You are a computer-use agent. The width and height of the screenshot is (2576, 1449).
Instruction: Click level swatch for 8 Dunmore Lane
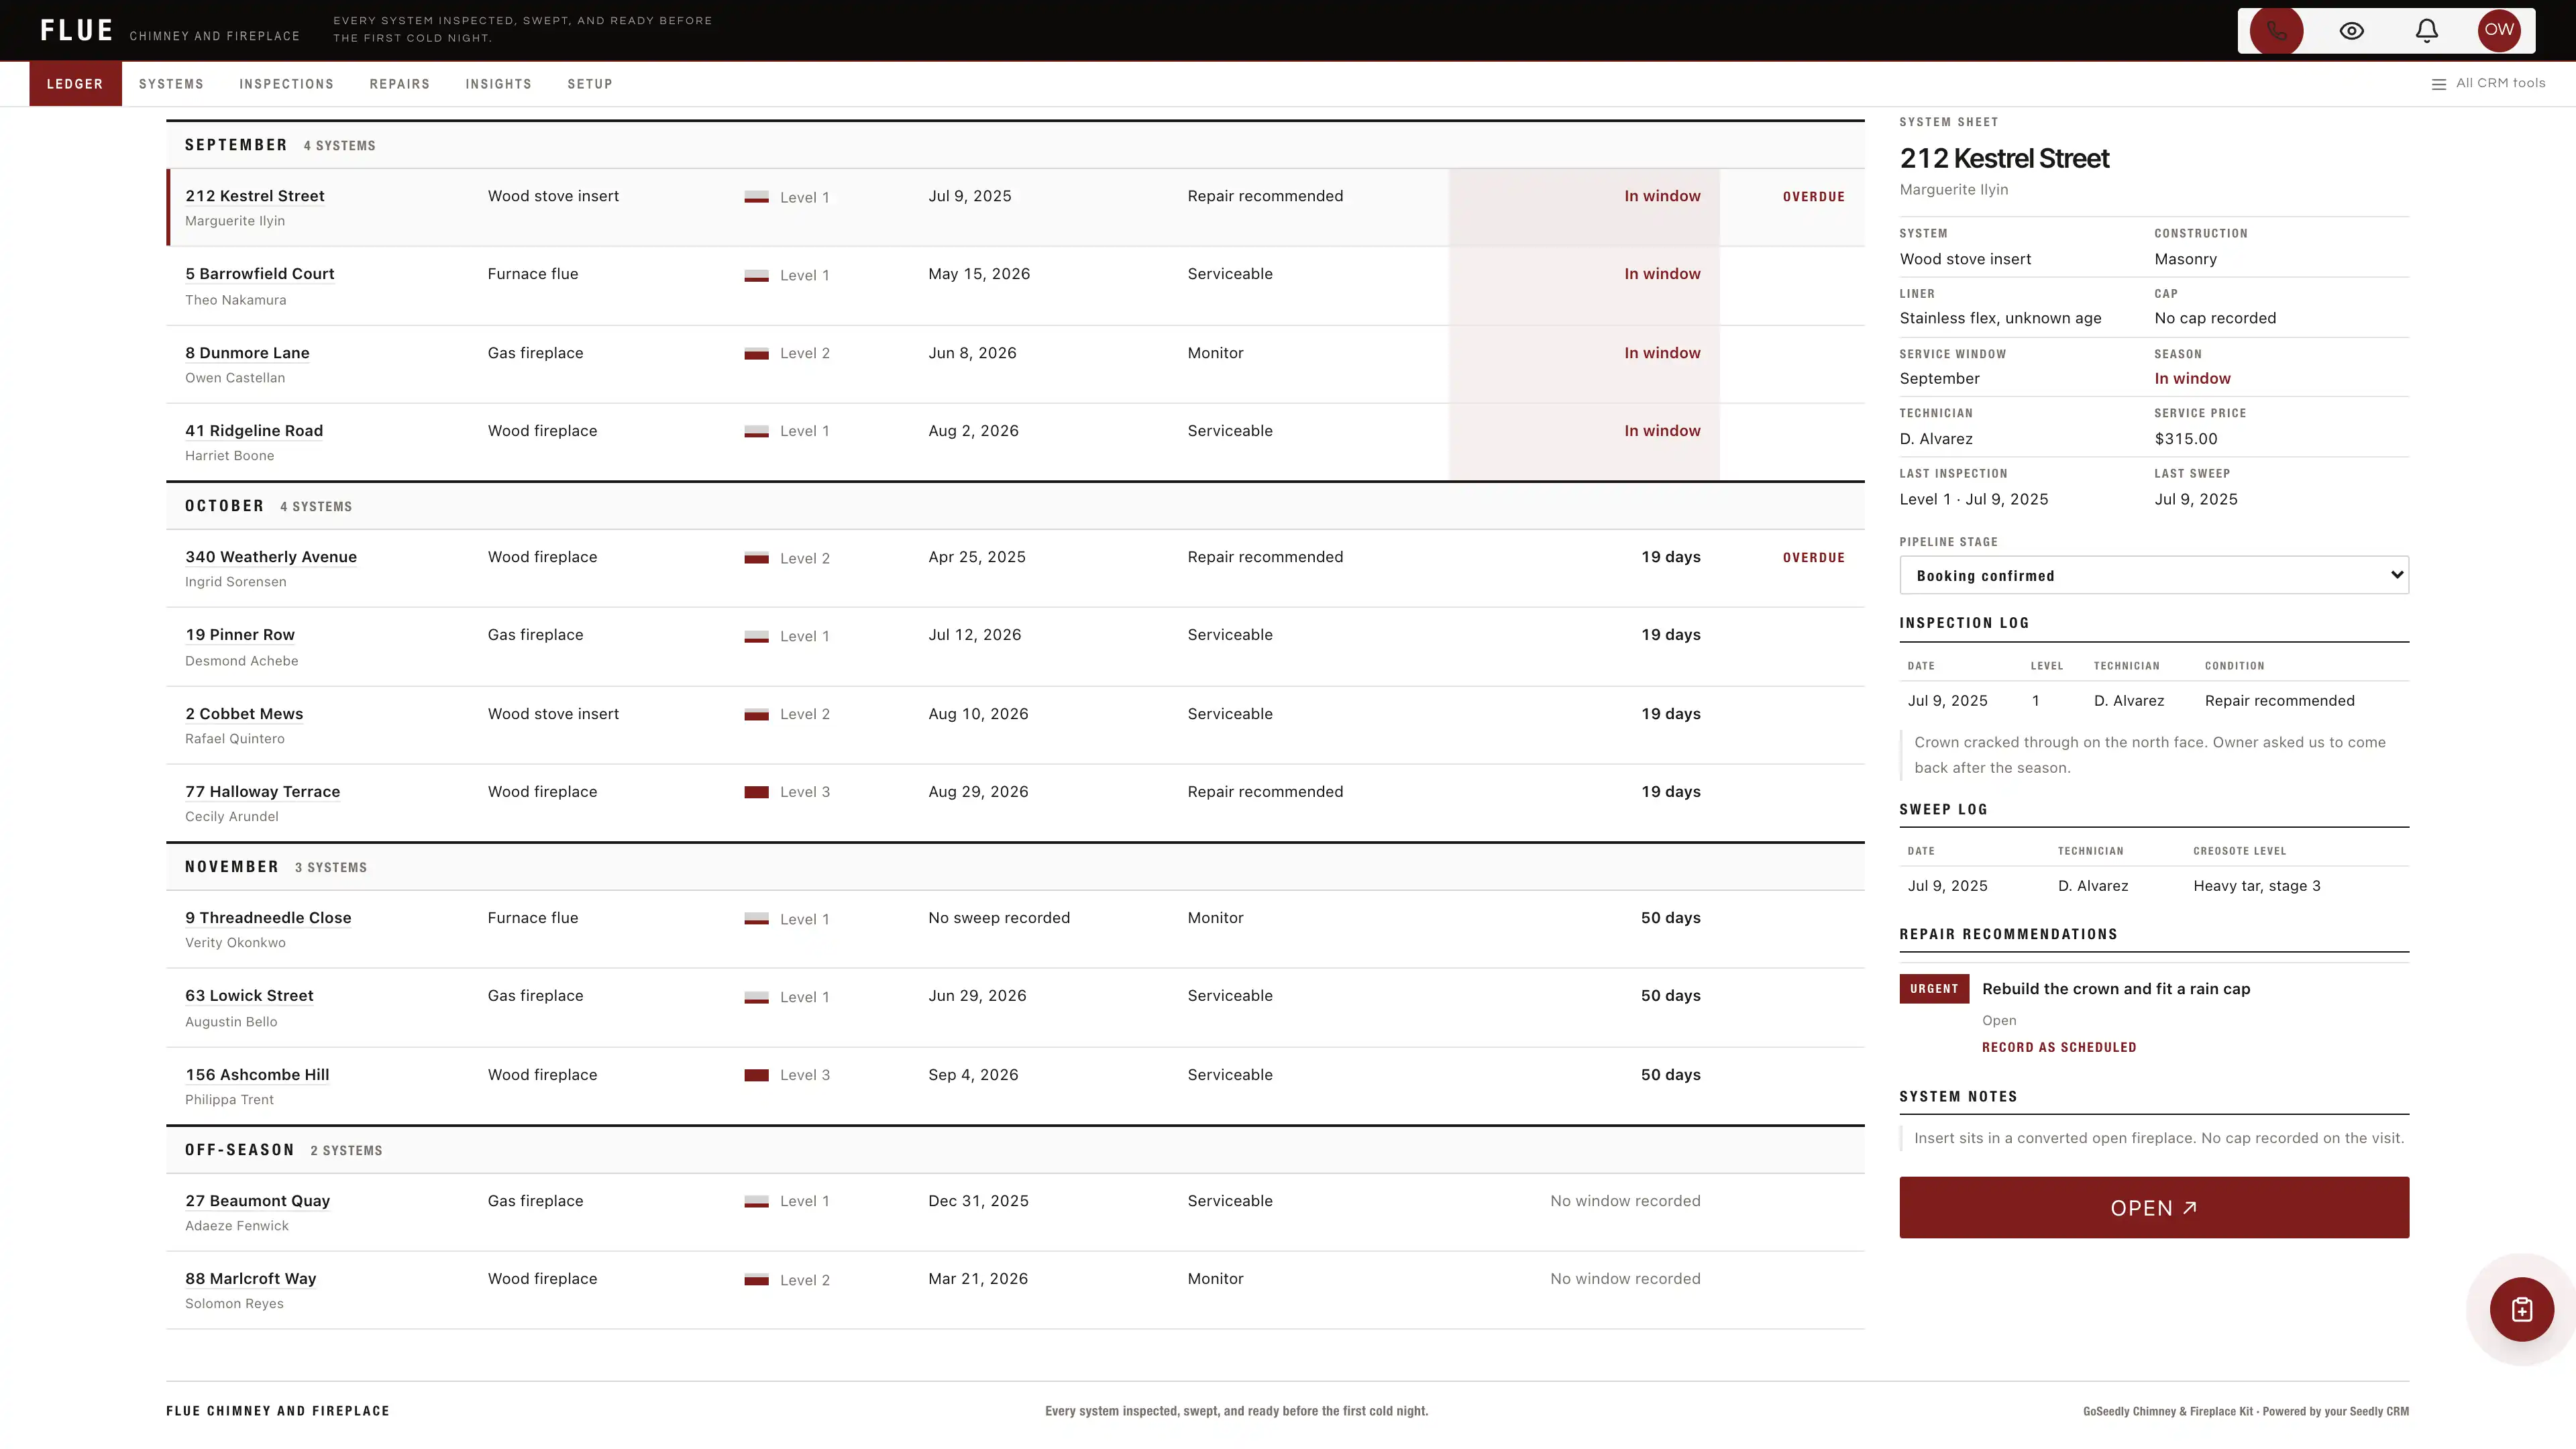click(x=756, y=353)
